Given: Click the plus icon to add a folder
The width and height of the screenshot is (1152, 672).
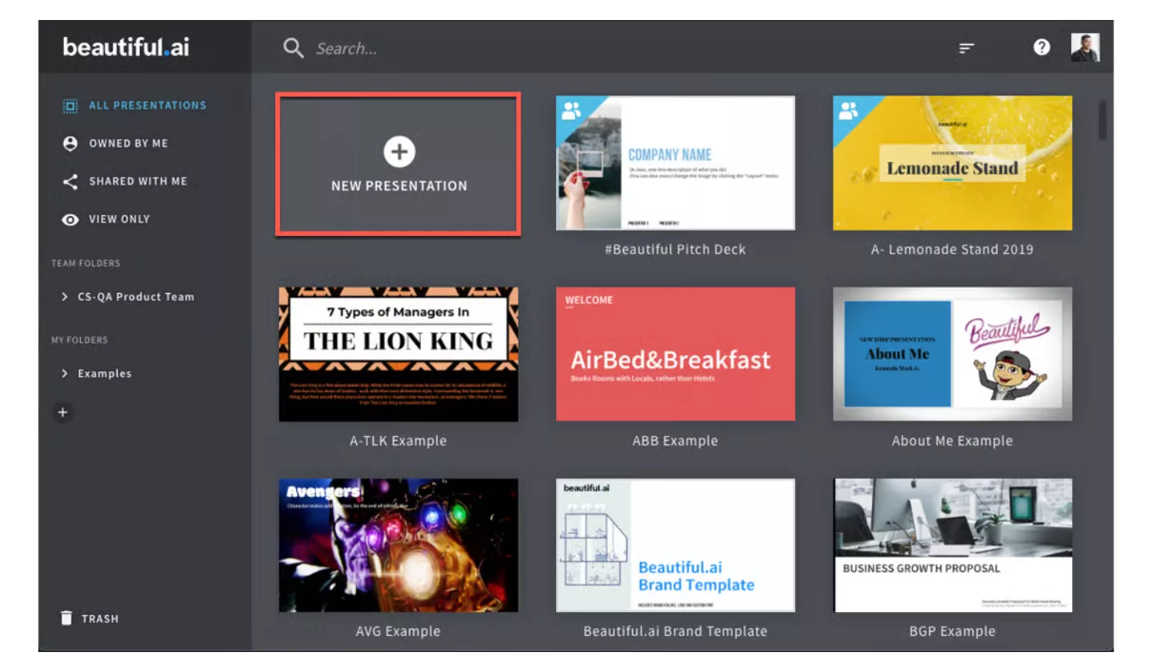Looking at the screenshot, I should 63,412.
